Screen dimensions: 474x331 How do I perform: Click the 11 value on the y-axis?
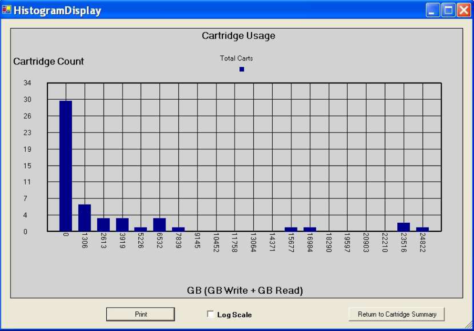[x=27, y=182]
